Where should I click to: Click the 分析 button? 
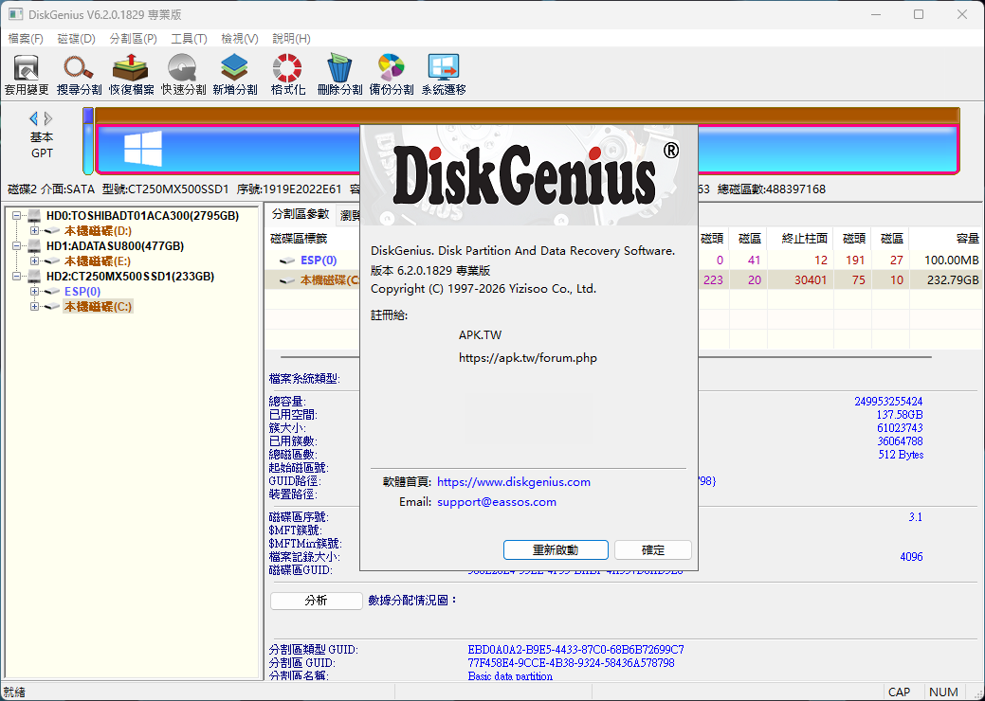point(316,601)
